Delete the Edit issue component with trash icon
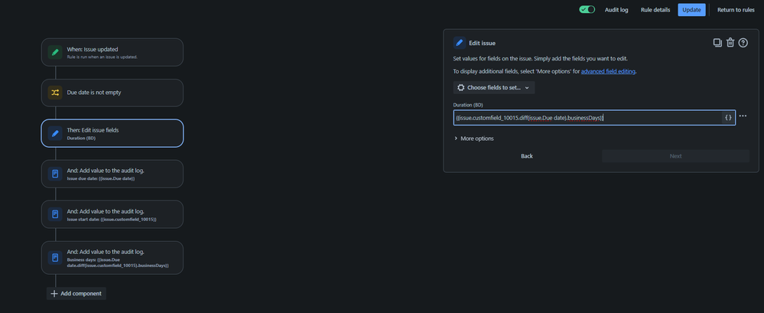Screen dimensions: 764x313 tap(730, 42)
